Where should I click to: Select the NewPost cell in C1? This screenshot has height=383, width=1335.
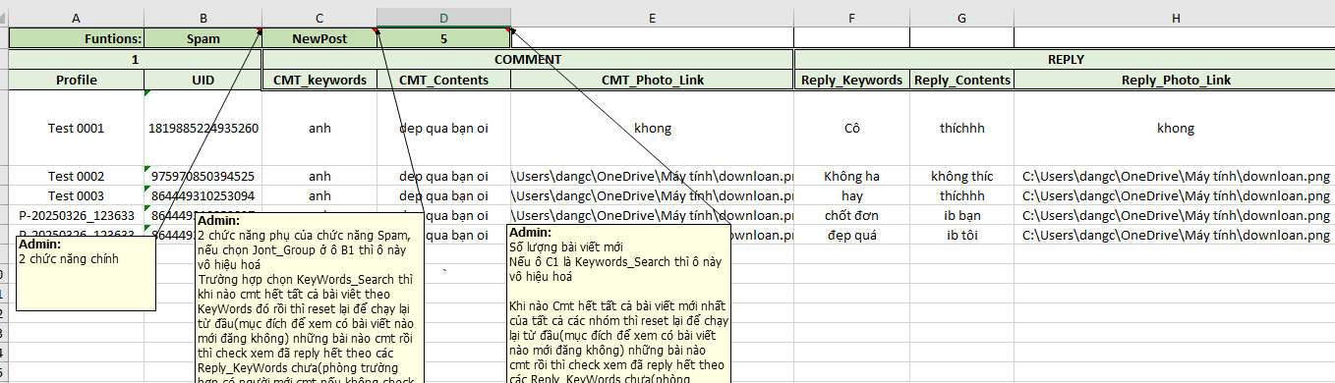click(x=319, y=39)
